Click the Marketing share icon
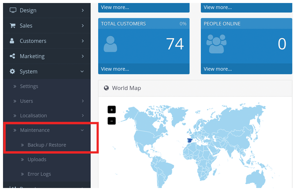This screenshot has width=296, height=191. click(x=12, y=56)
